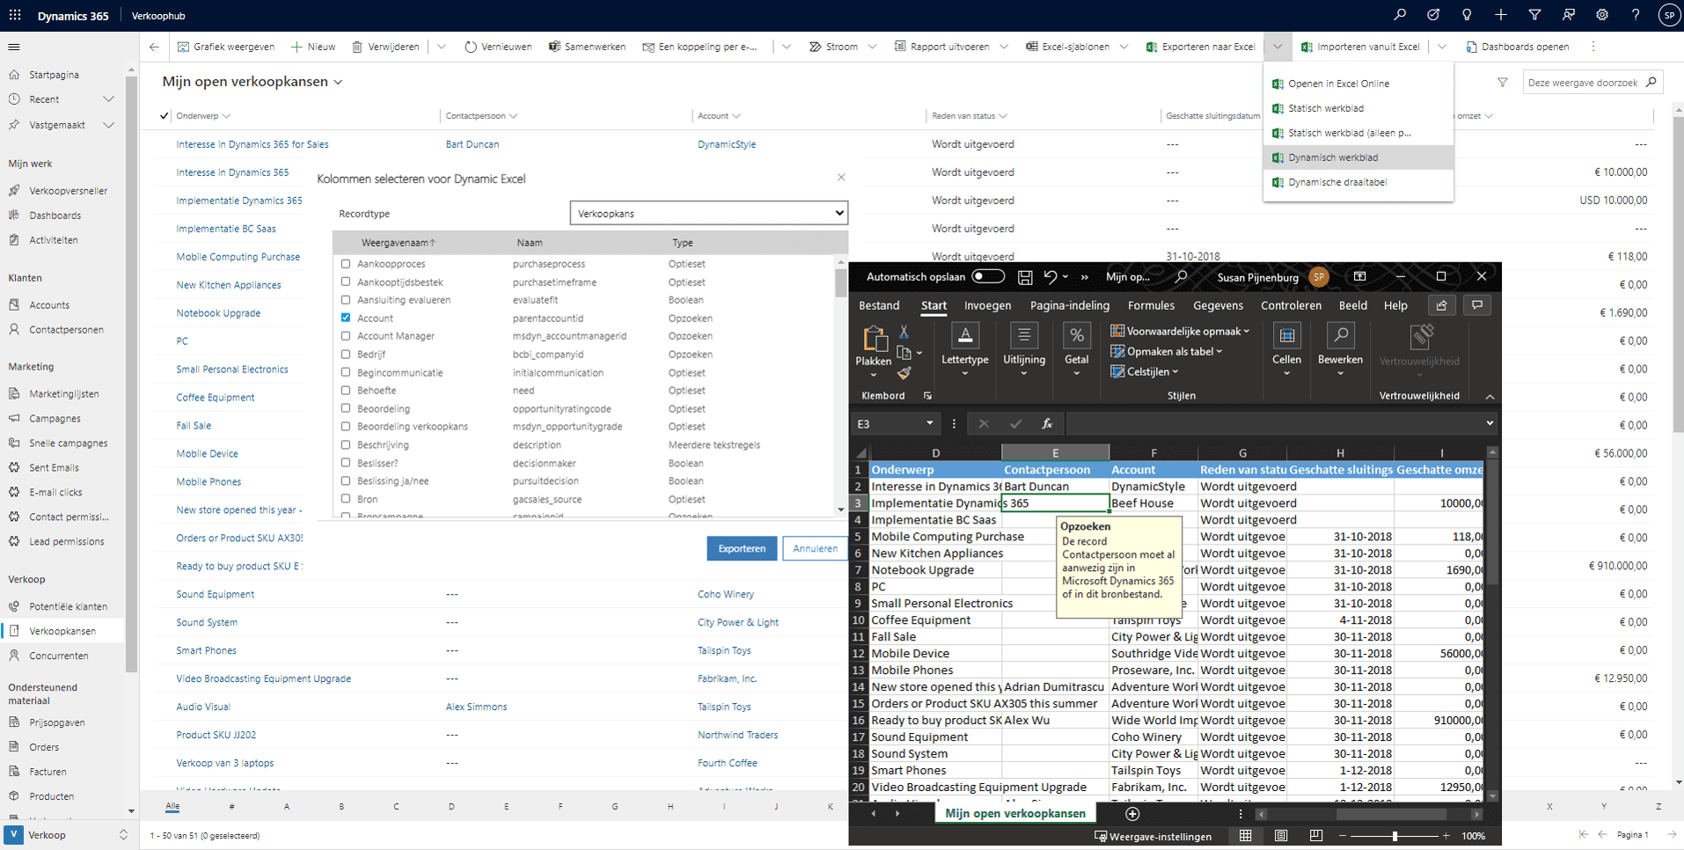Check the Aankoopproces checkbox
This screenshot has height=850, width=1684.
346,264
